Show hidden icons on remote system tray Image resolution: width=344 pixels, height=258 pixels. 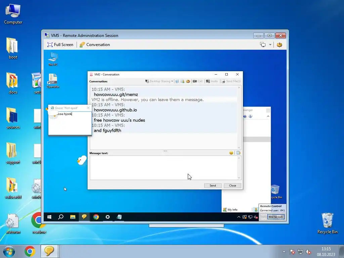coord(239,217)
